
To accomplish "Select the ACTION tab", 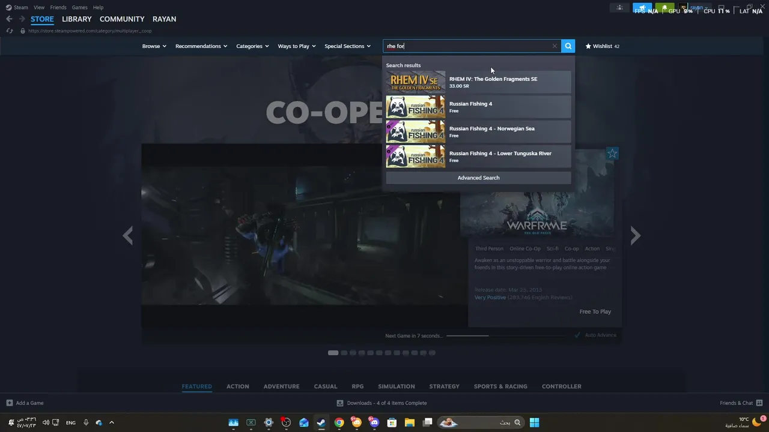I will coord(238,386).
